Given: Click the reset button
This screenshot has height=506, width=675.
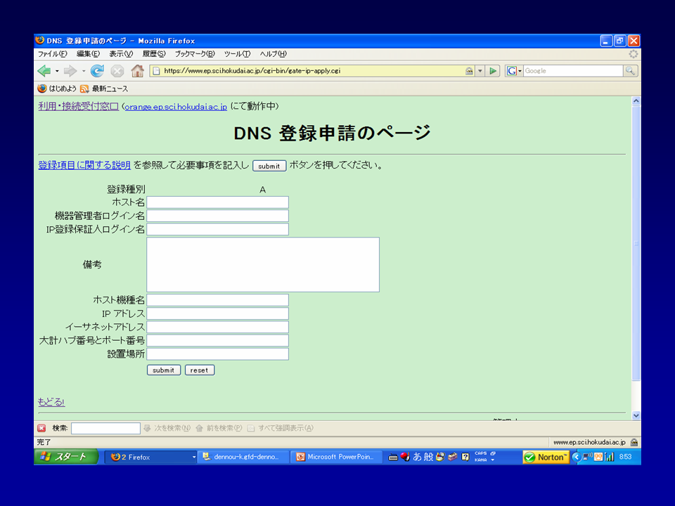Looking at the screenshot, I should [200, 370].
